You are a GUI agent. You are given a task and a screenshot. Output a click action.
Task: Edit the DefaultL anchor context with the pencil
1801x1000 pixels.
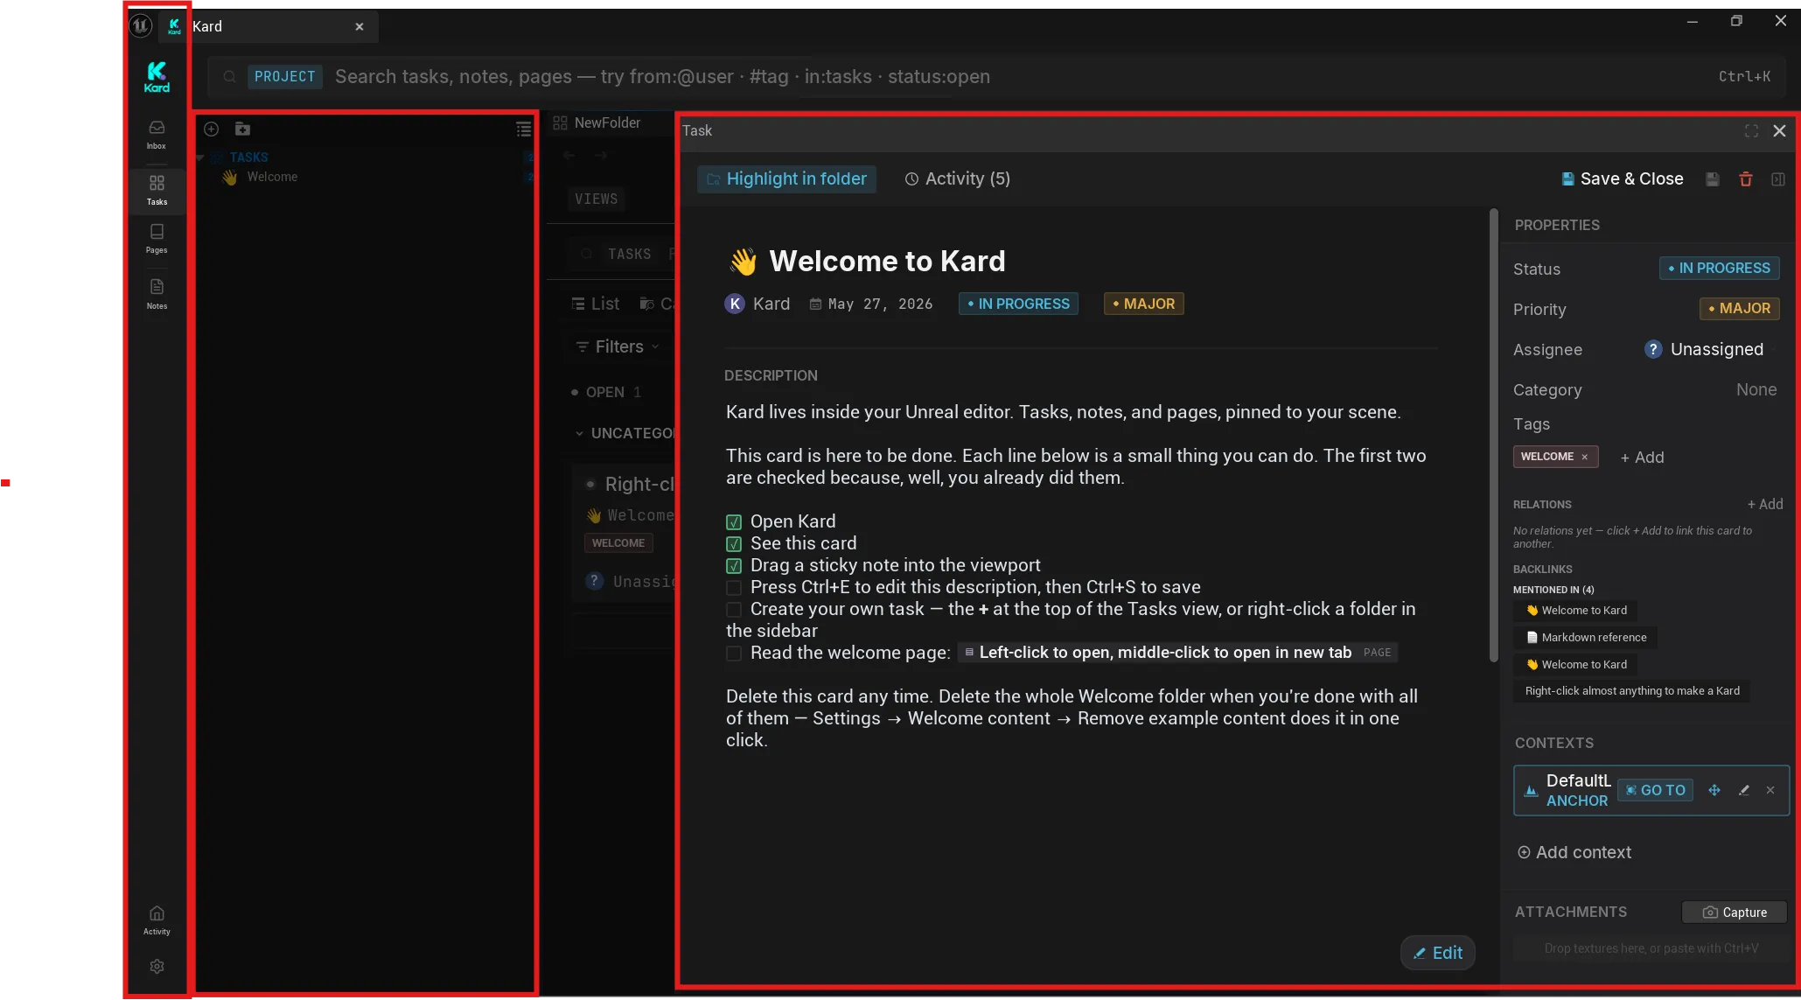click(1743, 790)
